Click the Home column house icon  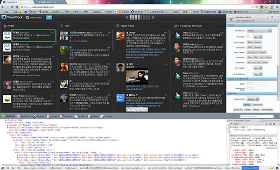(x=5, y=26)
